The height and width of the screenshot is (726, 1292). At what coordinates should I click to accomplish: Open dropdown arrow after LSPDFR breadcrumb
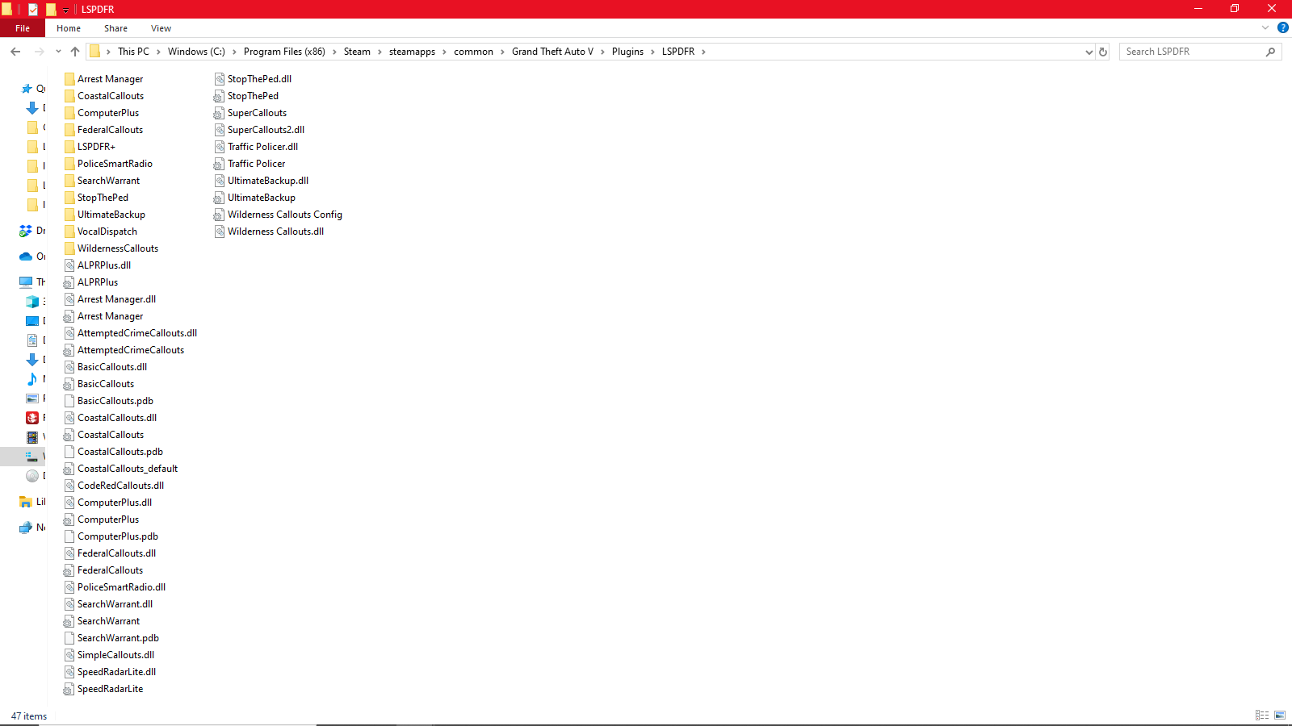[703, 52]
